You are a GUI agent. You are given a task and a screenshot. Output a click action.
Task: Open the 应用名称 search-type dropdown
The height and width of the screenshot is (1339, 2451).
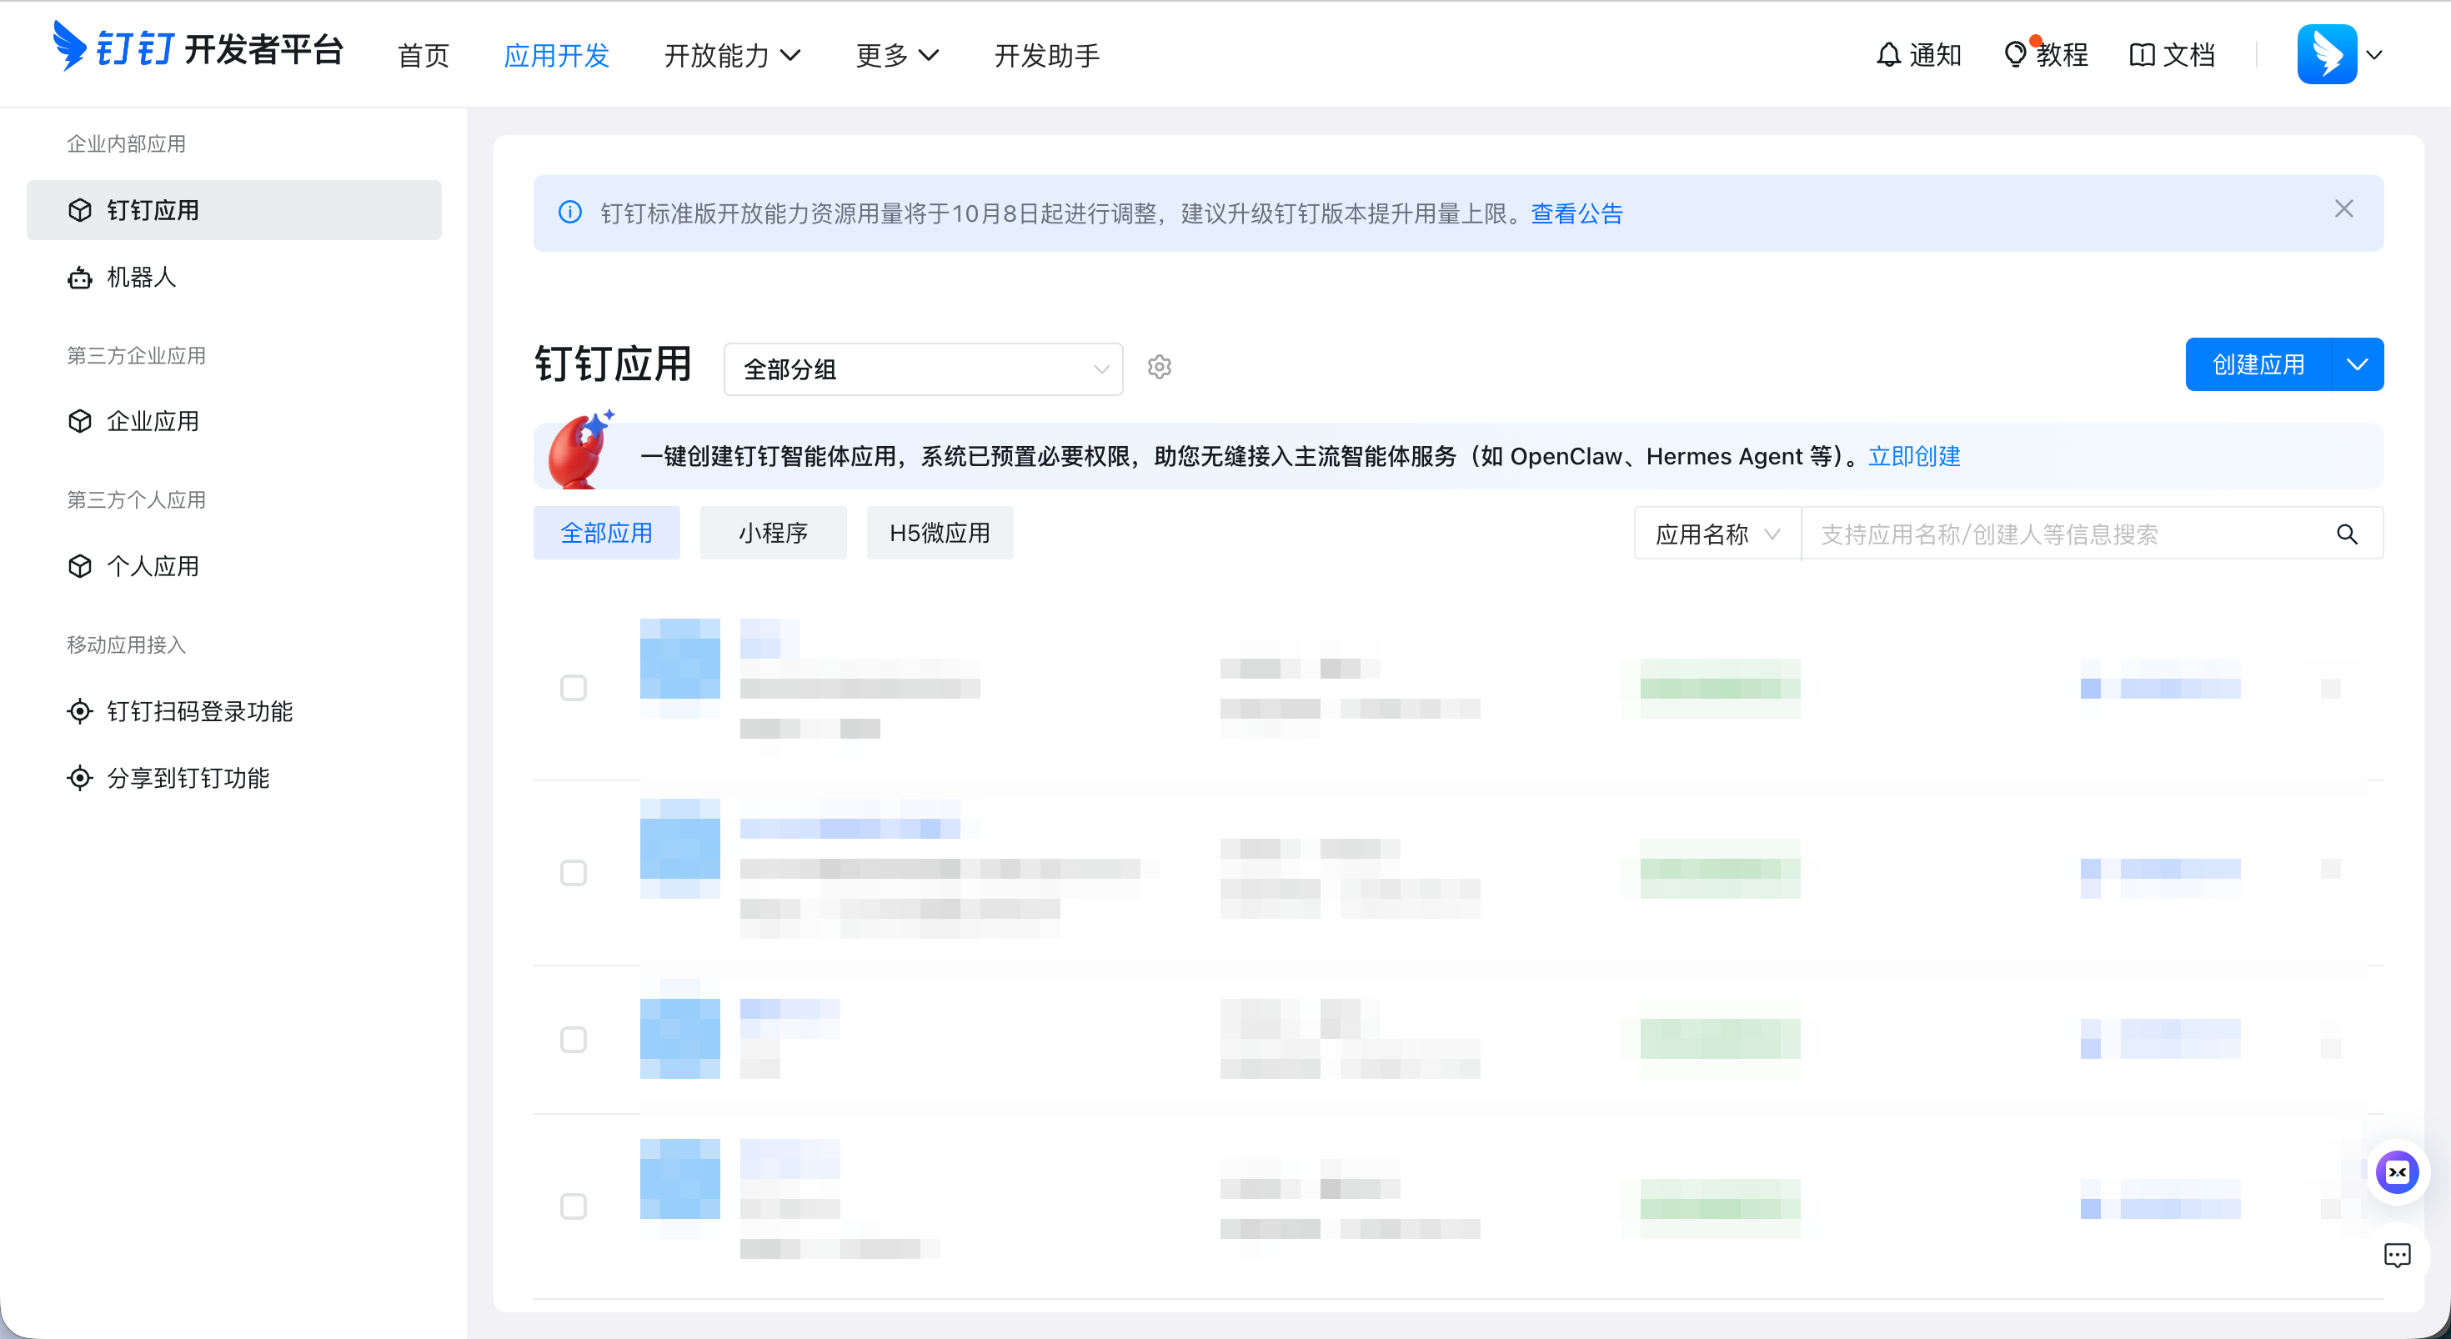(x=1717, y=534)
